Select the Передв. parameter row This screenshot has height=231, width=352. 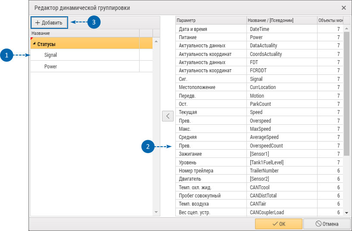tap(259, 95)
